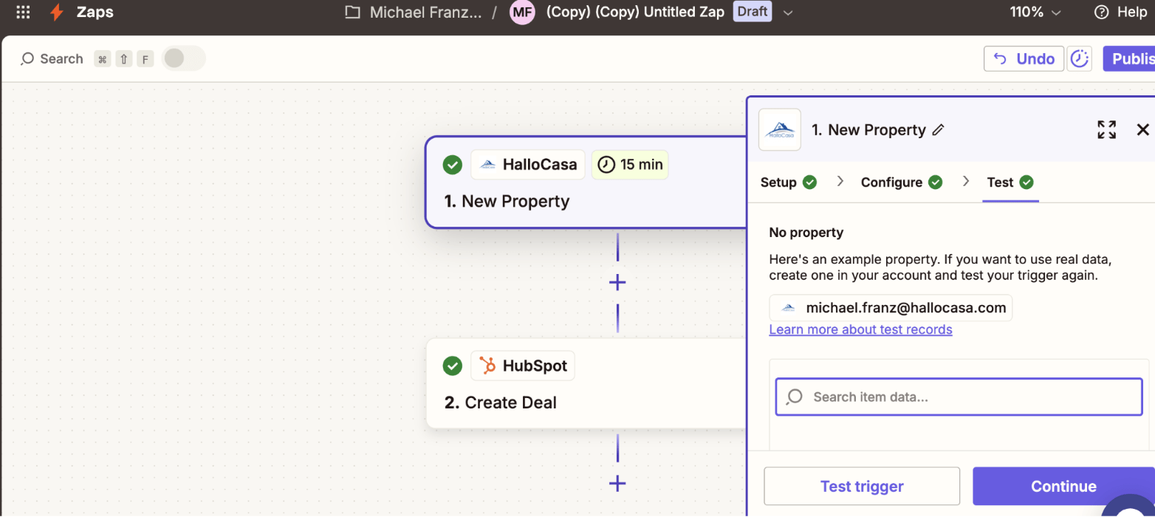Image resolution: width=1155 pixels, height=517 pixels.
Task: Click the Undo button
Action: [x=1024, y=59]
